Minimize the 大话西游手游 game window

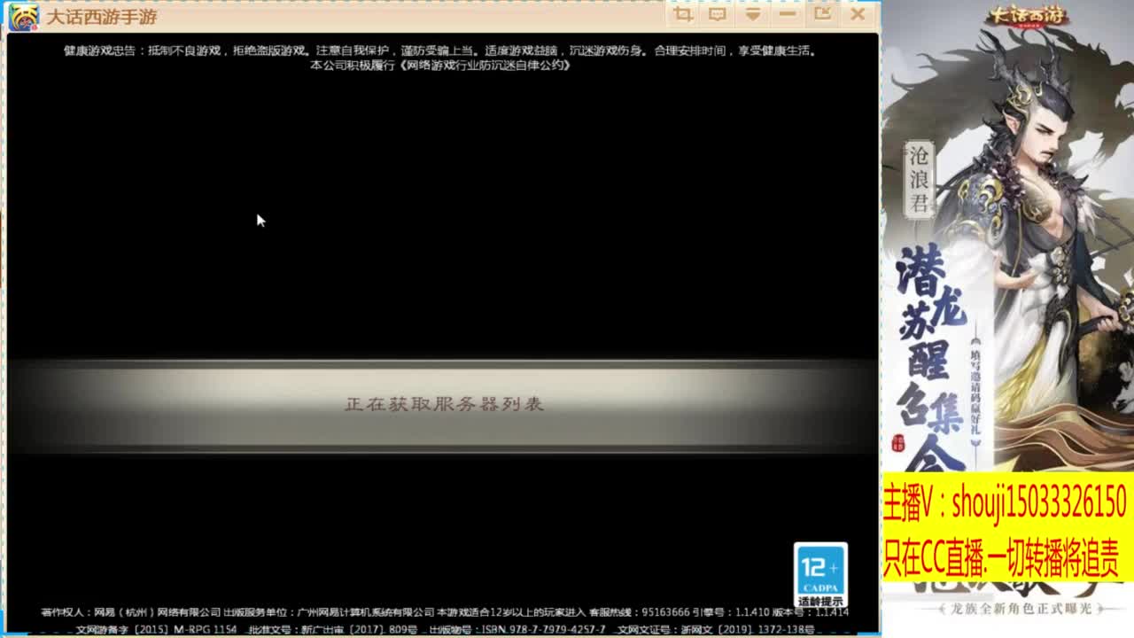pyautogui.click(x=788, y=14)
